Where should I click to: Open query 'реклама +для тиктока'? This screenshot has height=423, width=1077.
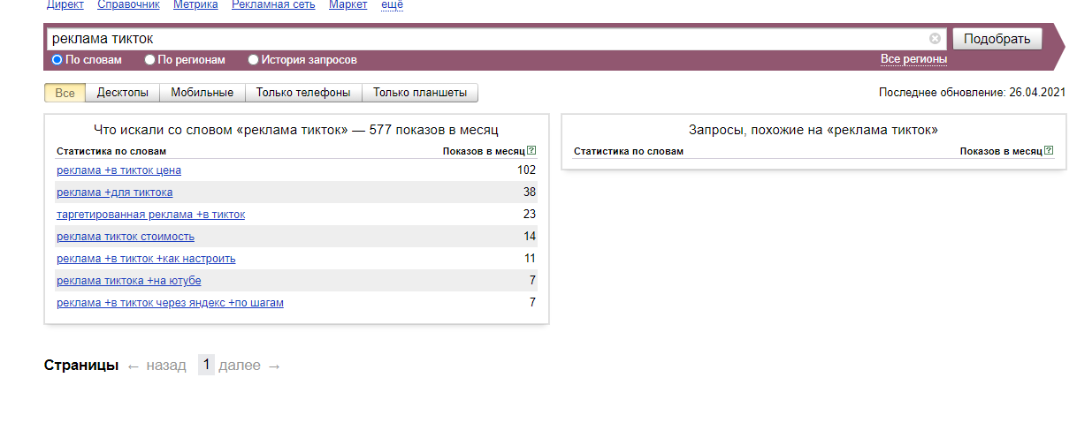tap(114, 193)
